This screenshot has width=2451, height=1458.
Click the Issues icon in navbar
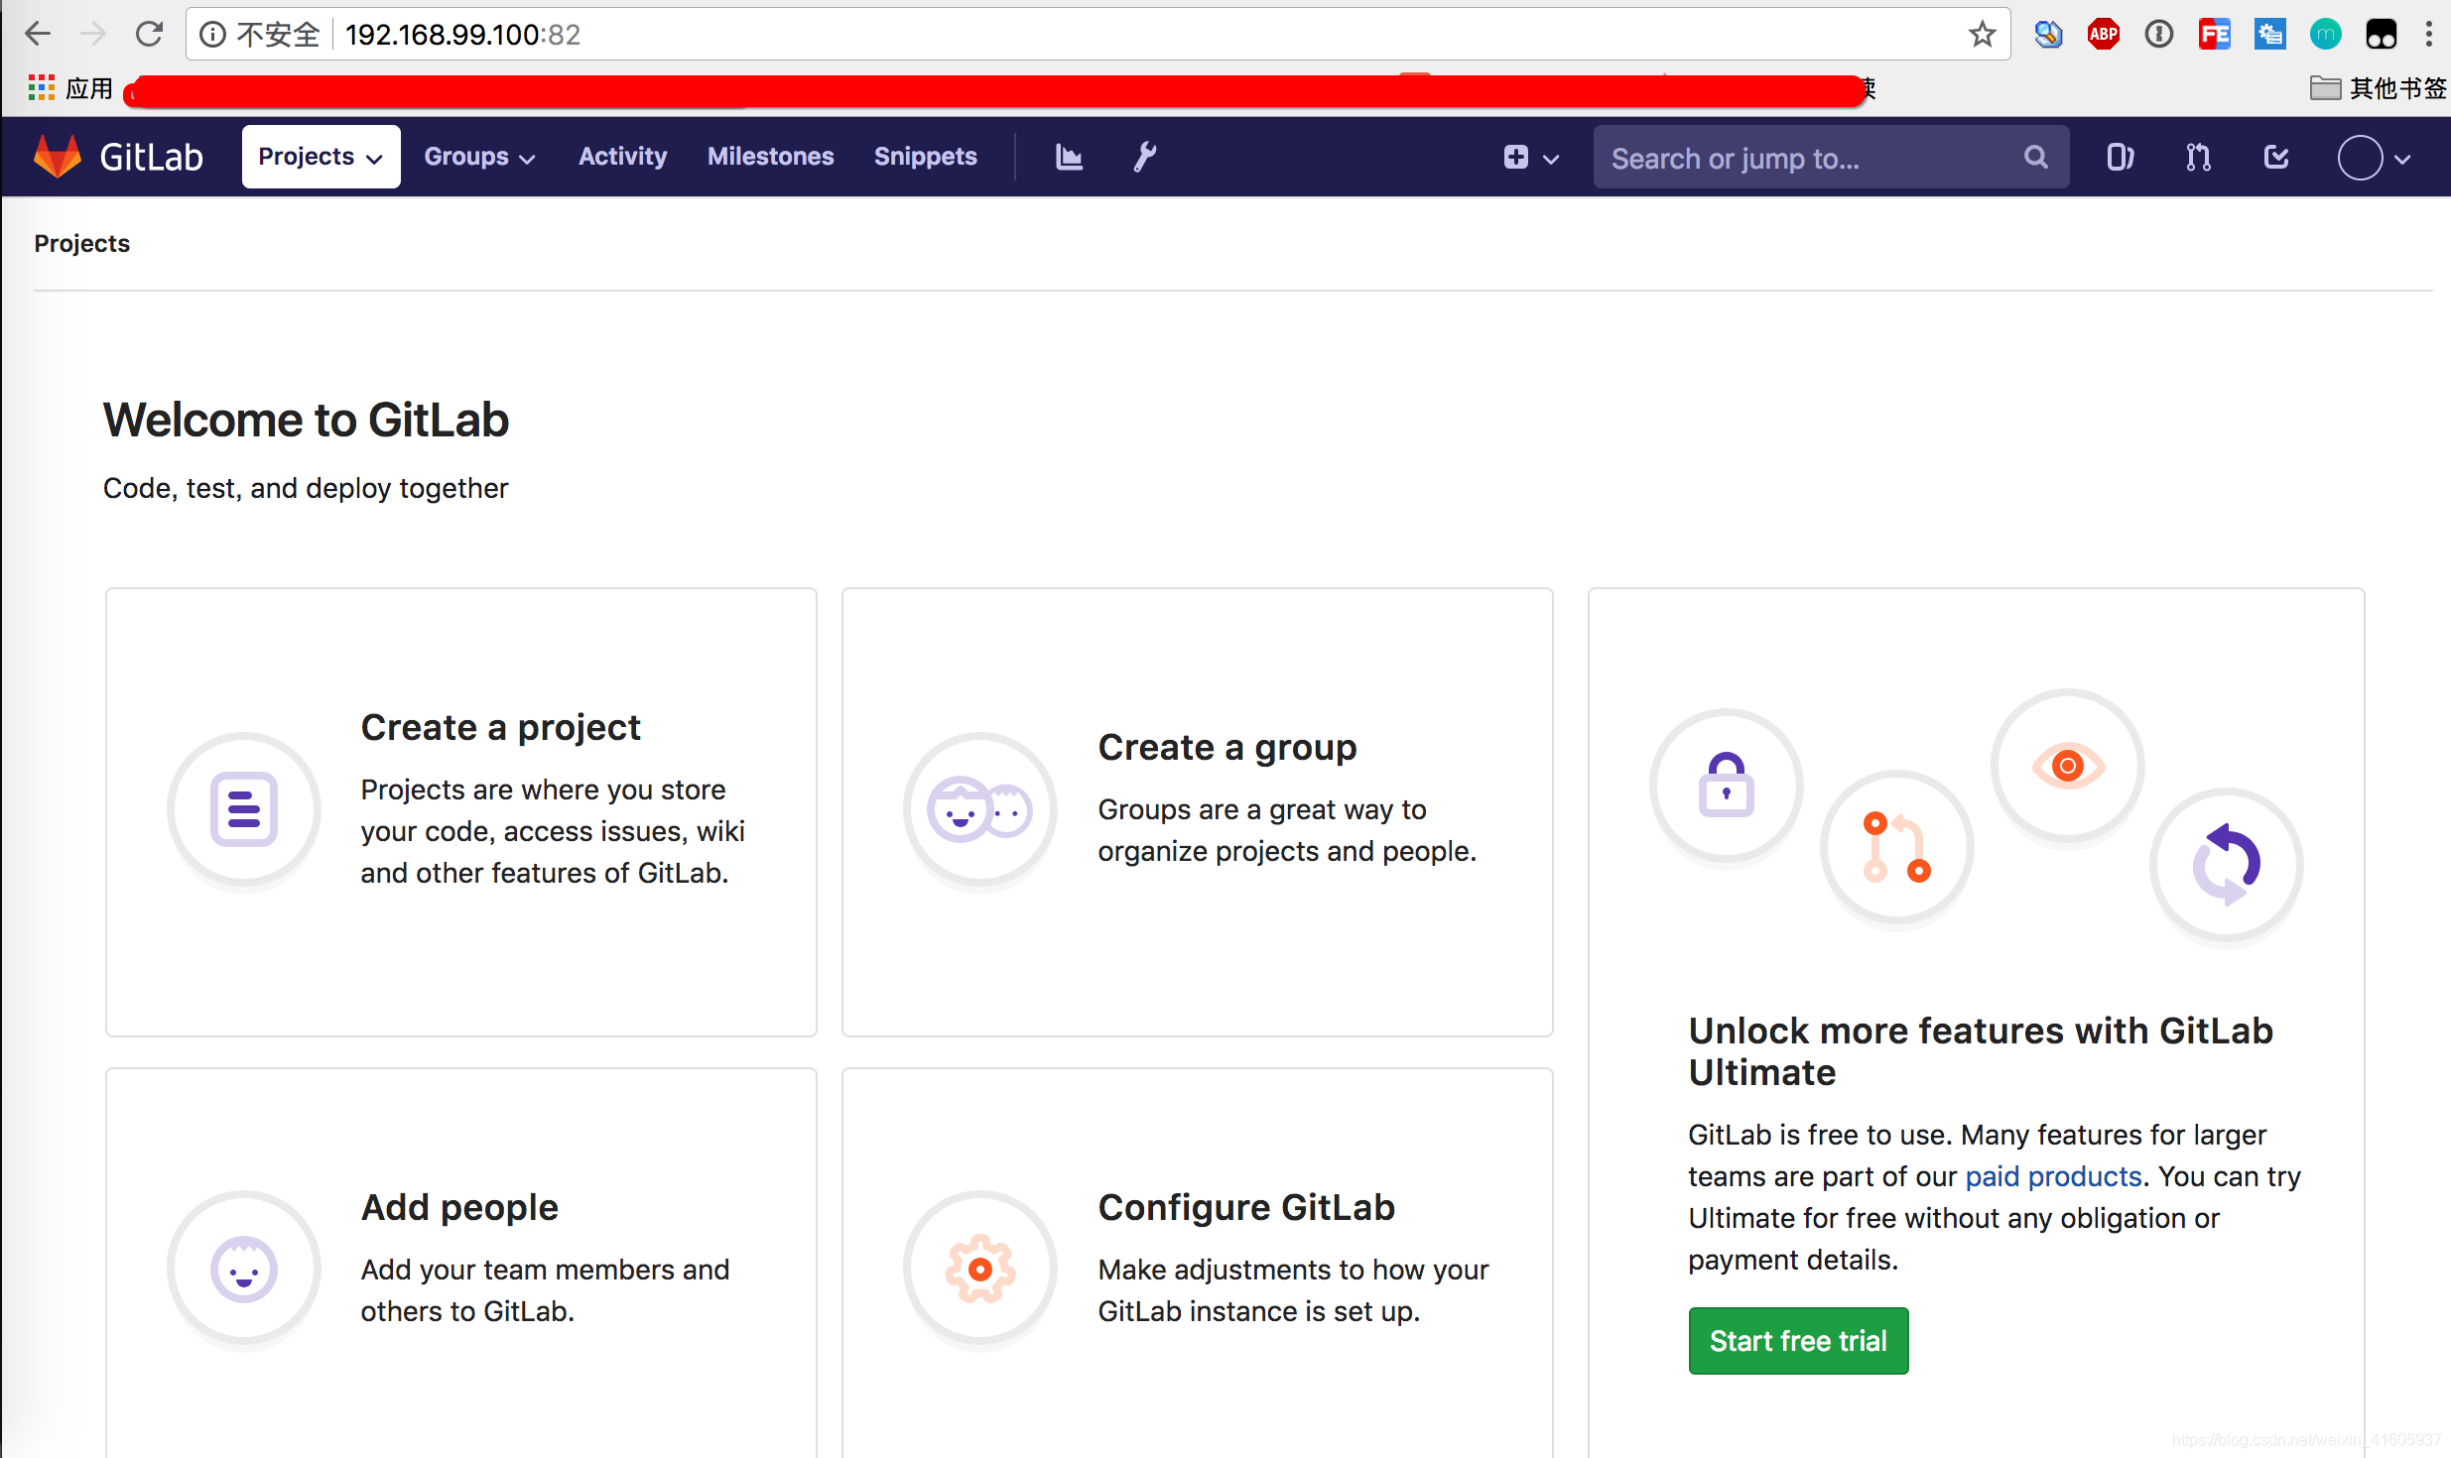tap(2120, 158)
